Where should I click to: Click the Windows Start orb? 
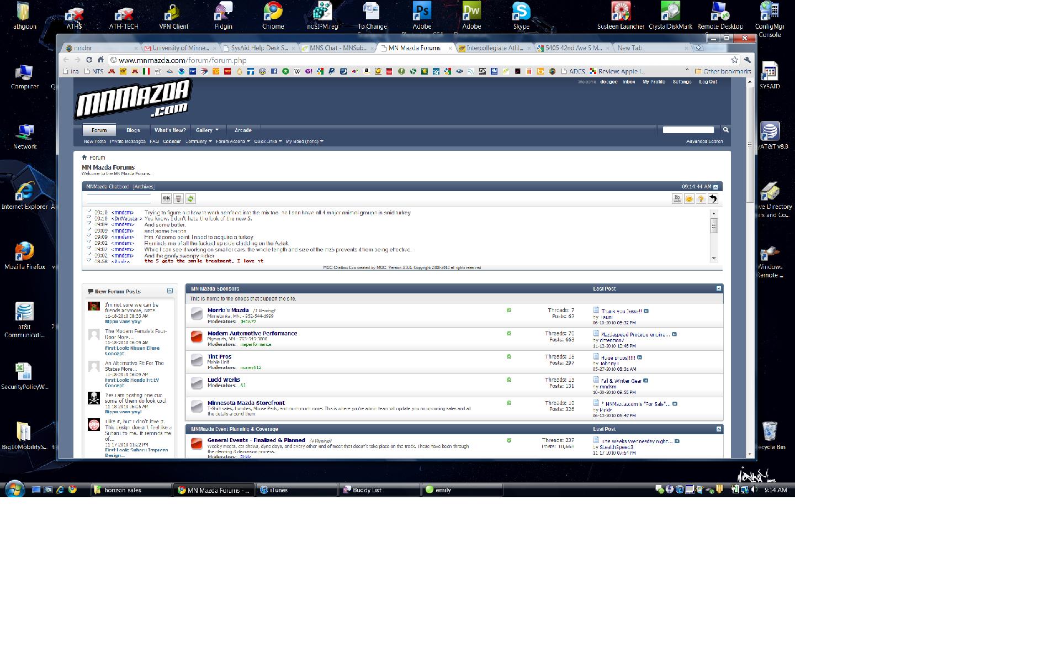(x=14, y=490)
